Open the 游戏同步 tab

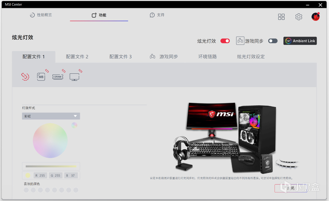point(164,57)
